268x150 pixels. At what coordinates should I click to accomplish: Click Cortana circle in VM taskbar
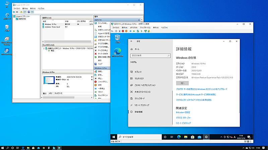165,137
